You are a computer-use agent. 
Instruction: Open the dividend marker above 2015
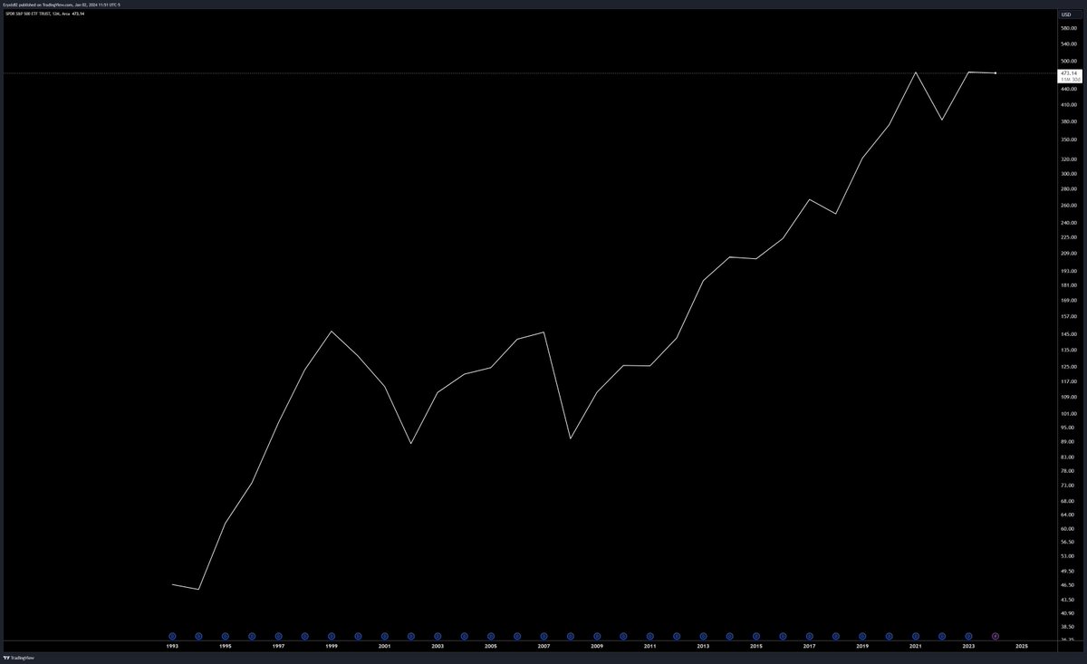[756, 636]
